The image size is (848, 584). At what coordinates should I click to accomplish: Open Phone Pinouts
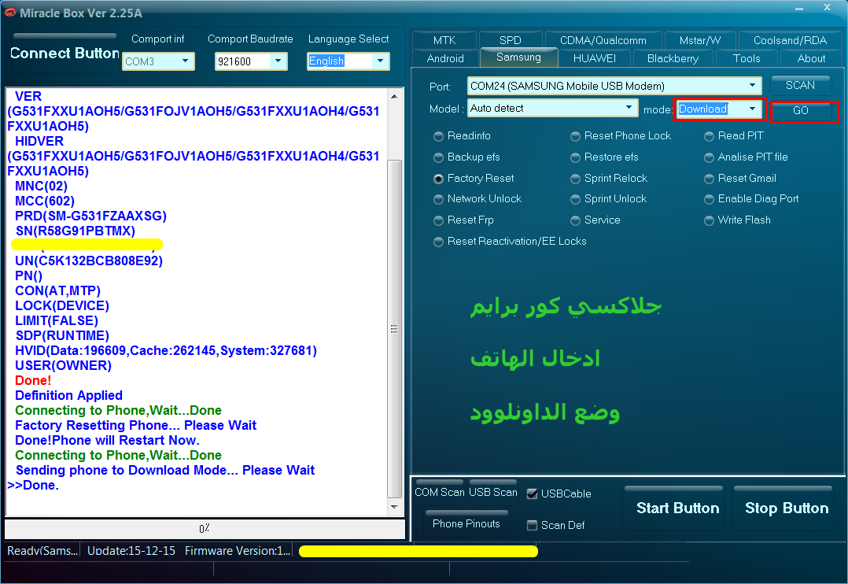[466, 523]
